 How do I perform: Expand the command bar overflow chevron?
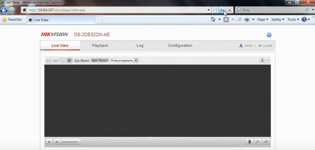coord(314,17)
